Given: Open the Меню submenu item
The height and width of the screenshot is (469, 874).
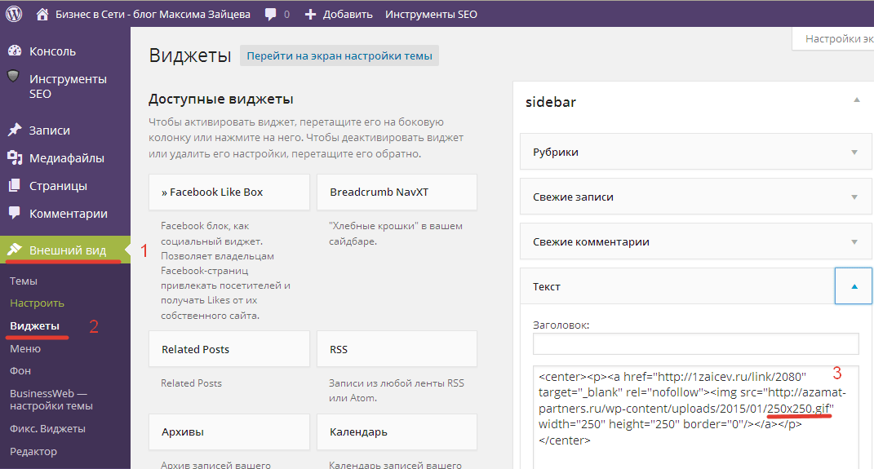Looking at the screenshot, I should coord(25,348).
